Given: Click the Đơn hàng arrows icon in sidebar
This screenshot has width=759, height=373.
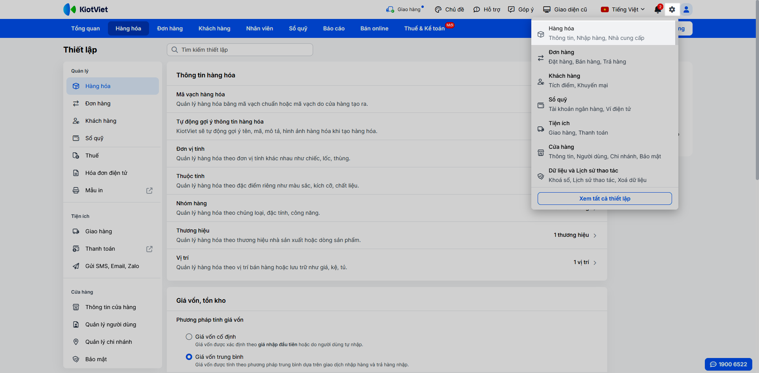Looking at the screenshot, I should [x=76, y=103].
